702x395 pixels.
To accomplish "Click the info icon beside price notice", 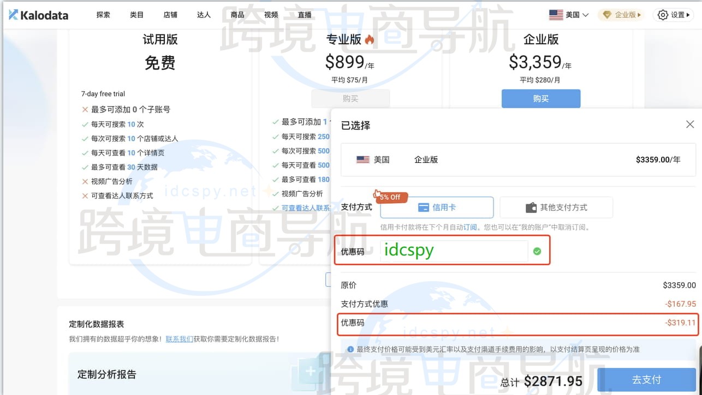I will coord(350,349).
